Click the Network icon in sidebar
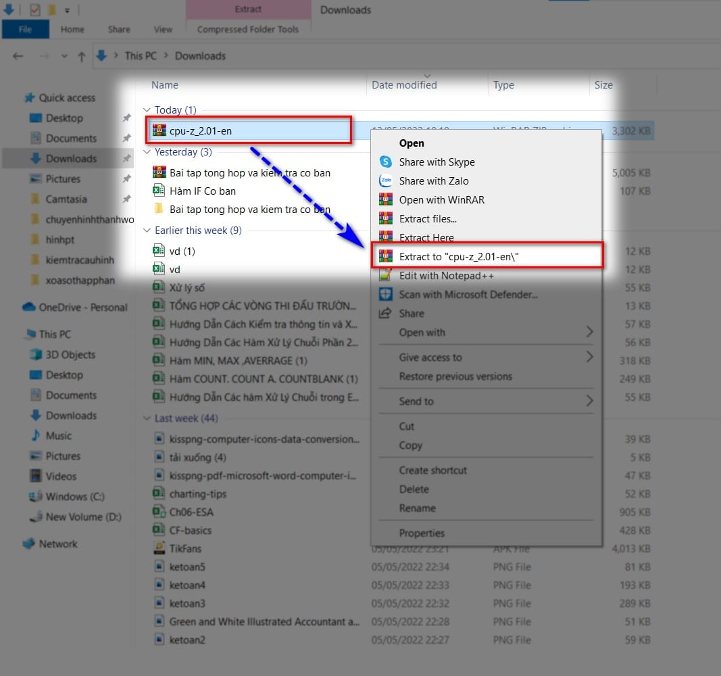 pos(29,544)
